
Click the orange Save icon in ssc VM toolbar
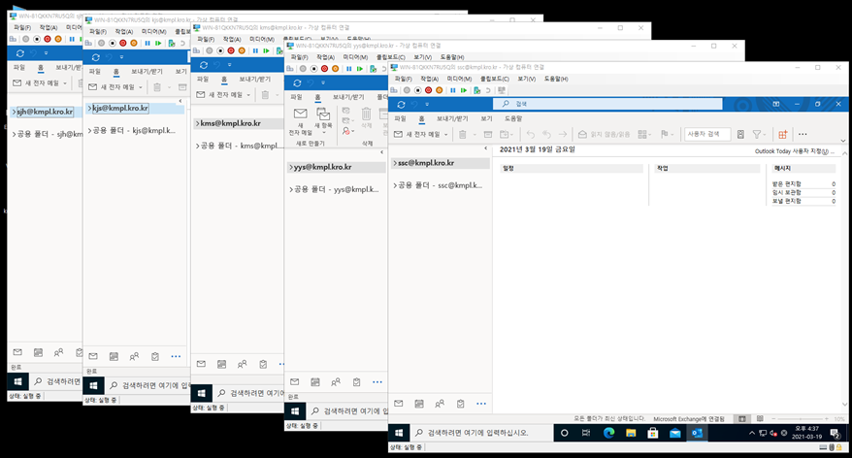pos(439,90)
